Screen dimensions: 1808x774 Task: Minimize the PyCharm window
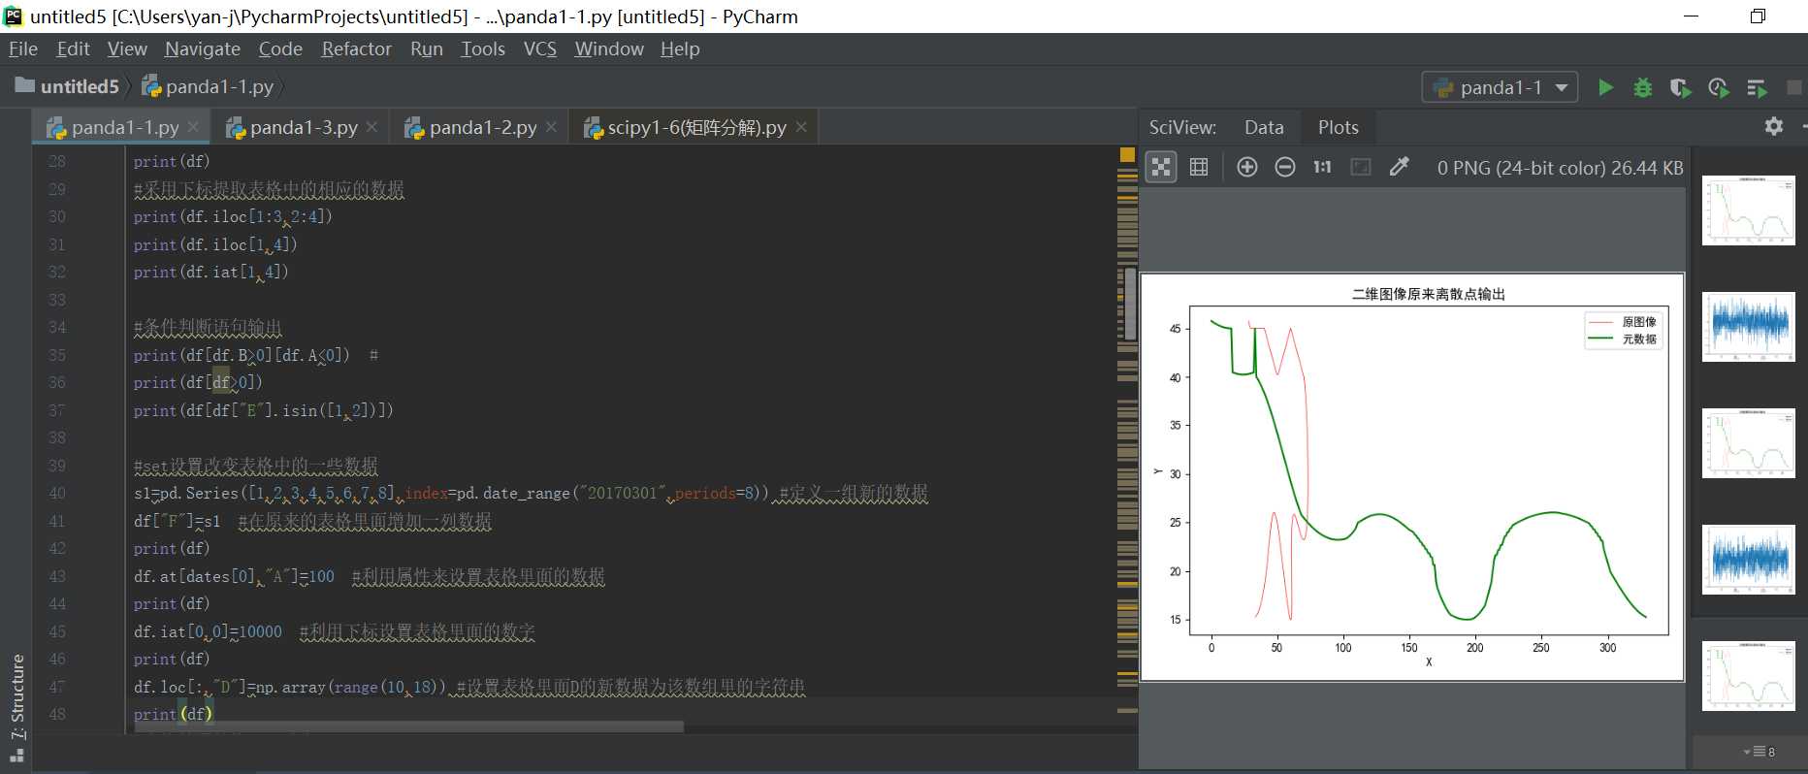(1691, 16)
